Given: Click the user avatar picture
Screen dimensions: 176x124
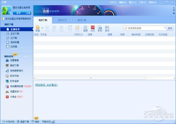Looking at the screenshot, I should point(7,11).
